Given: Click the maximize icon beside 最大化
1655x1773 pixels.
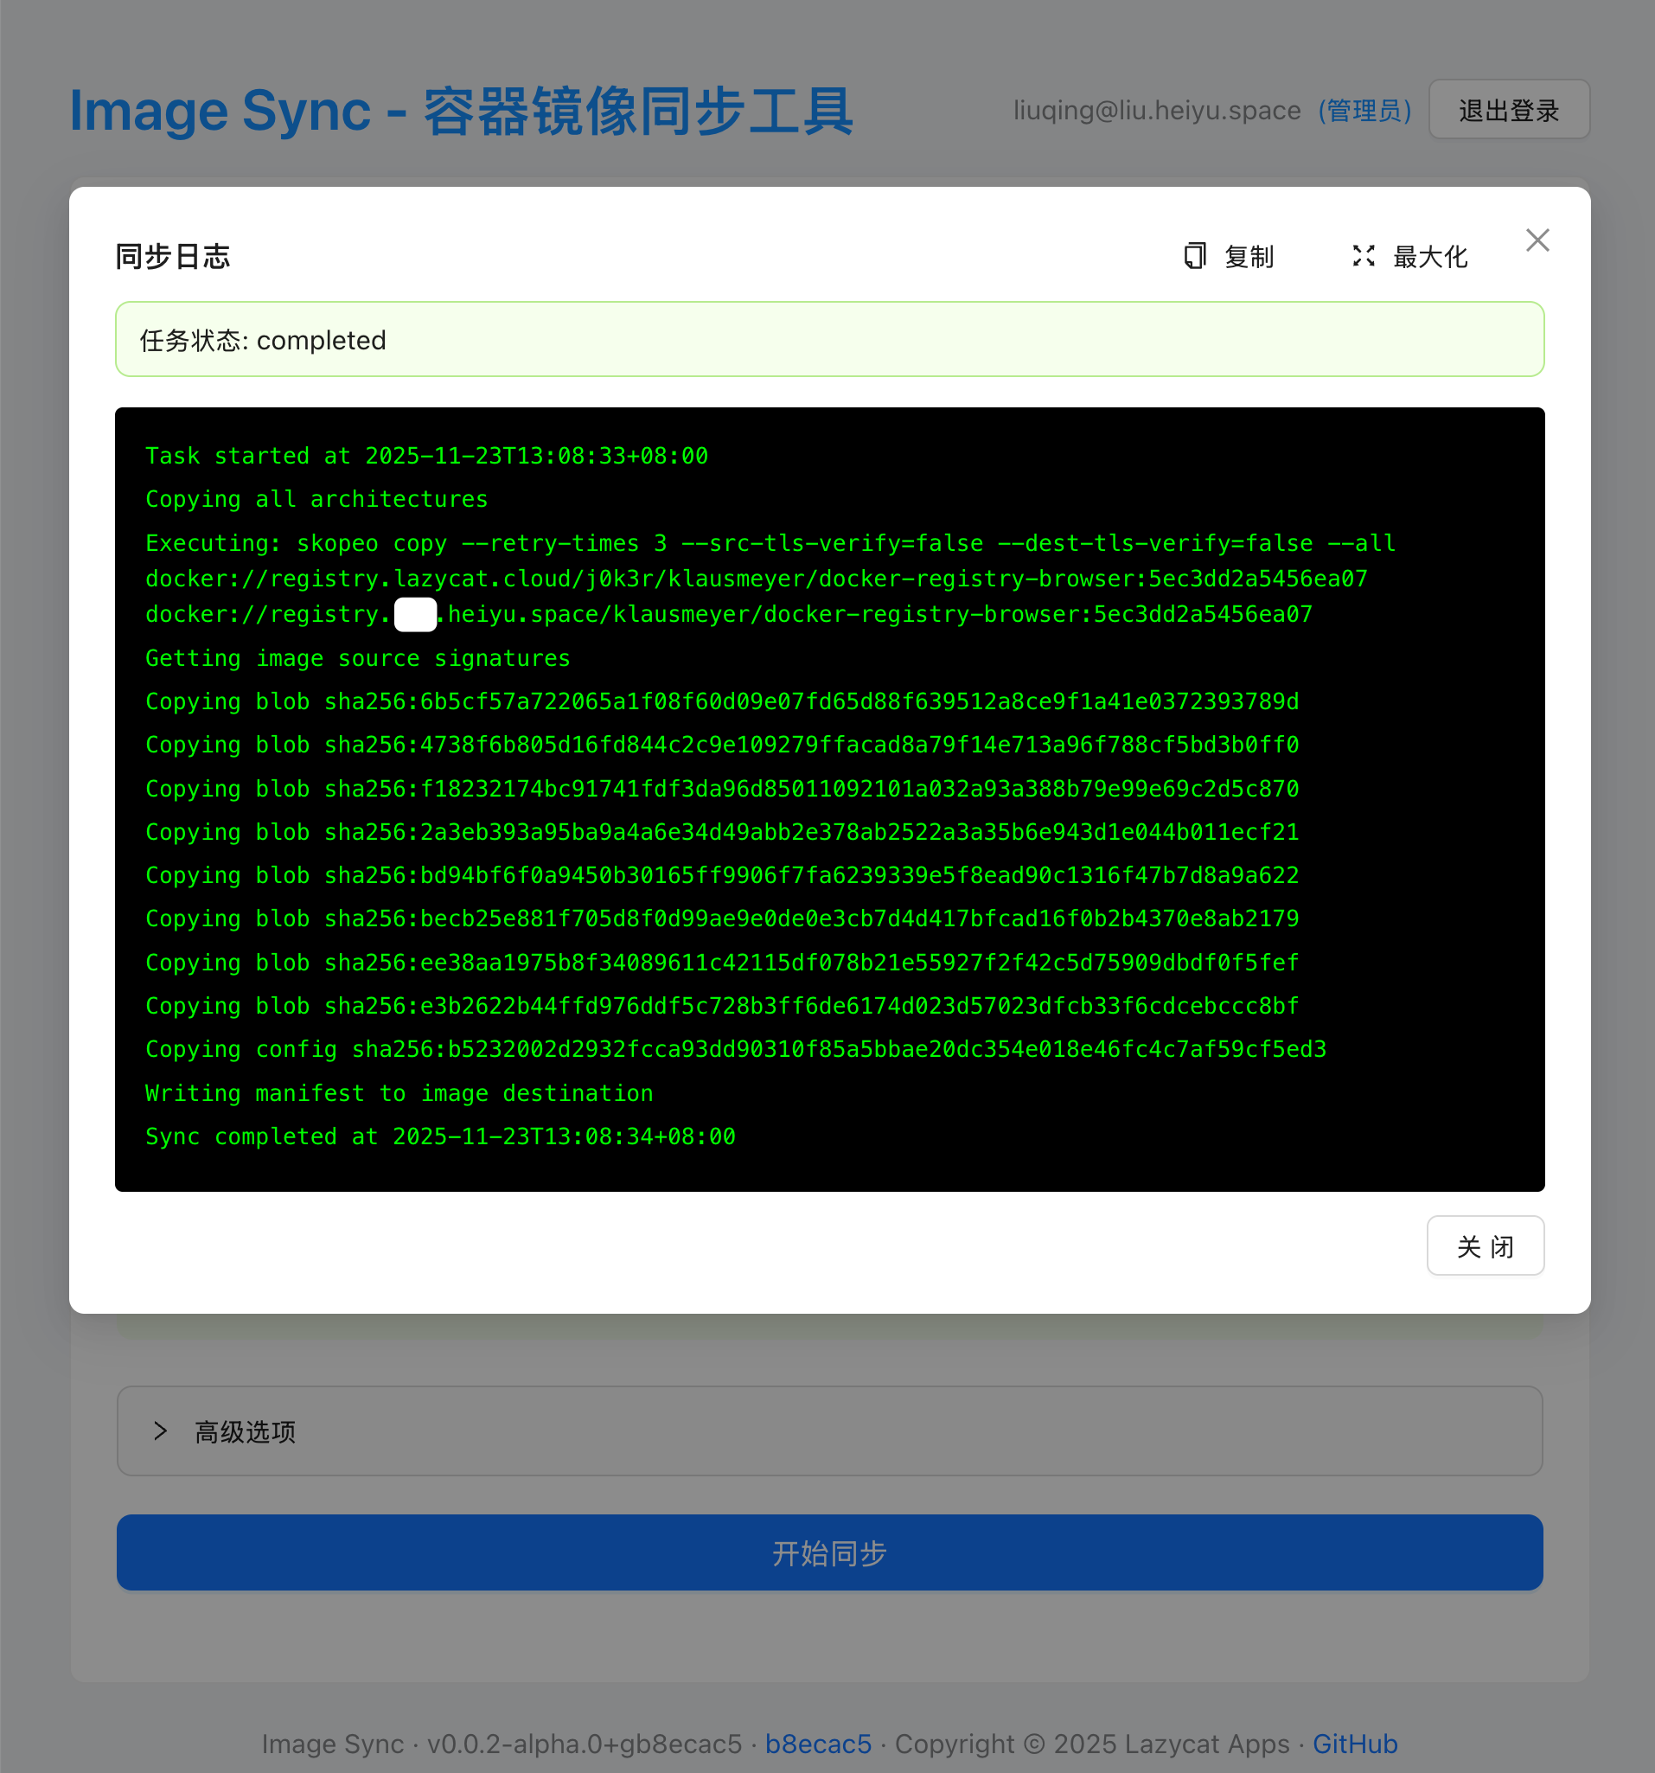Looking at the screenshot, I should 1364,256.
